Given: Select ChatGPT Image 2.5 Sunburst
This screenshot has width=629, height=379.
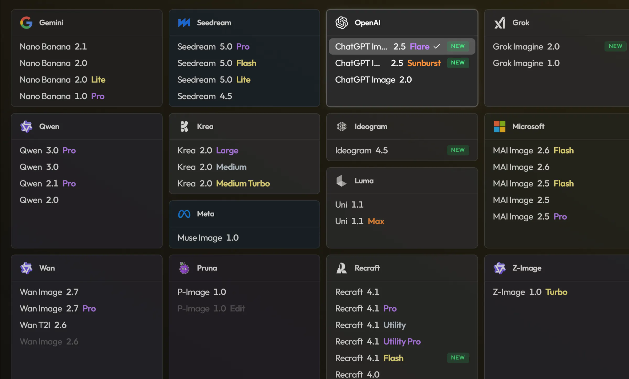Looking at the screenshot, I should point(402,63).
